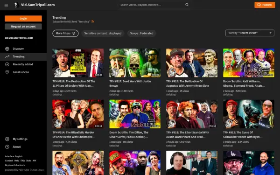Click the Stats footer link

coord(29,161)
